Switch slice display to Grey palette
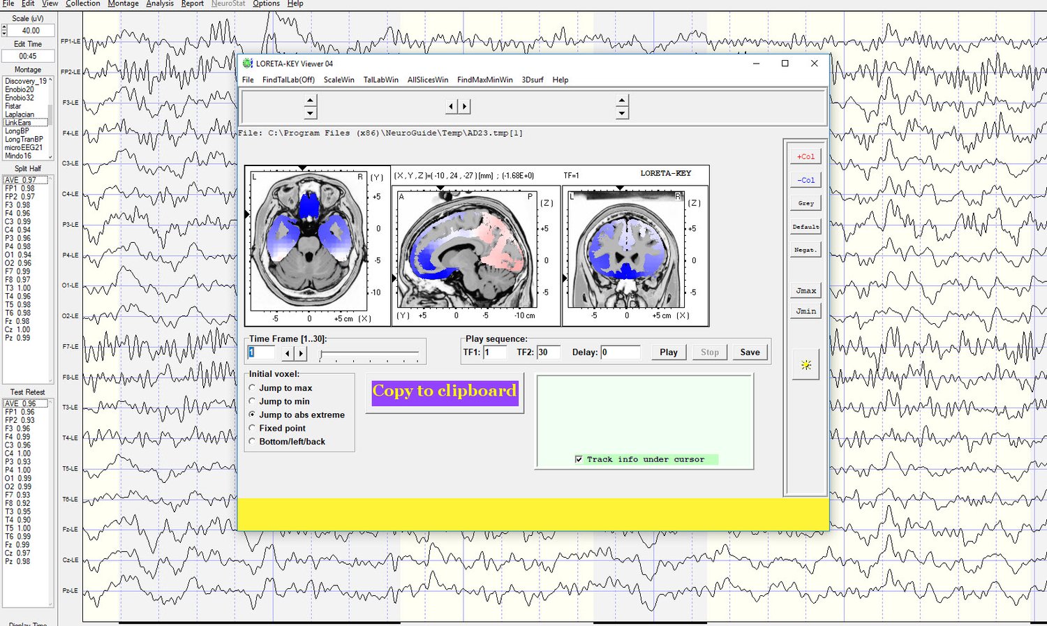1047x626 pixels. coord(805,202)
